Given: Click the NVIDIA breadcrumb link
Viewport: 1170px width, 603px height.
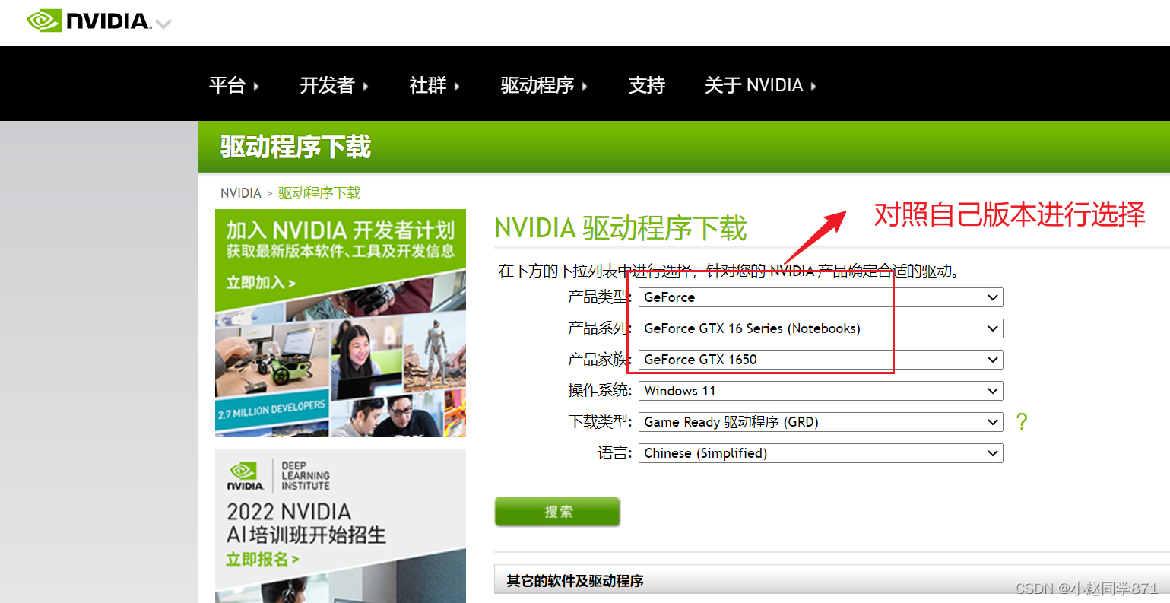Looking at the screenshot, I should click(240, 193).
